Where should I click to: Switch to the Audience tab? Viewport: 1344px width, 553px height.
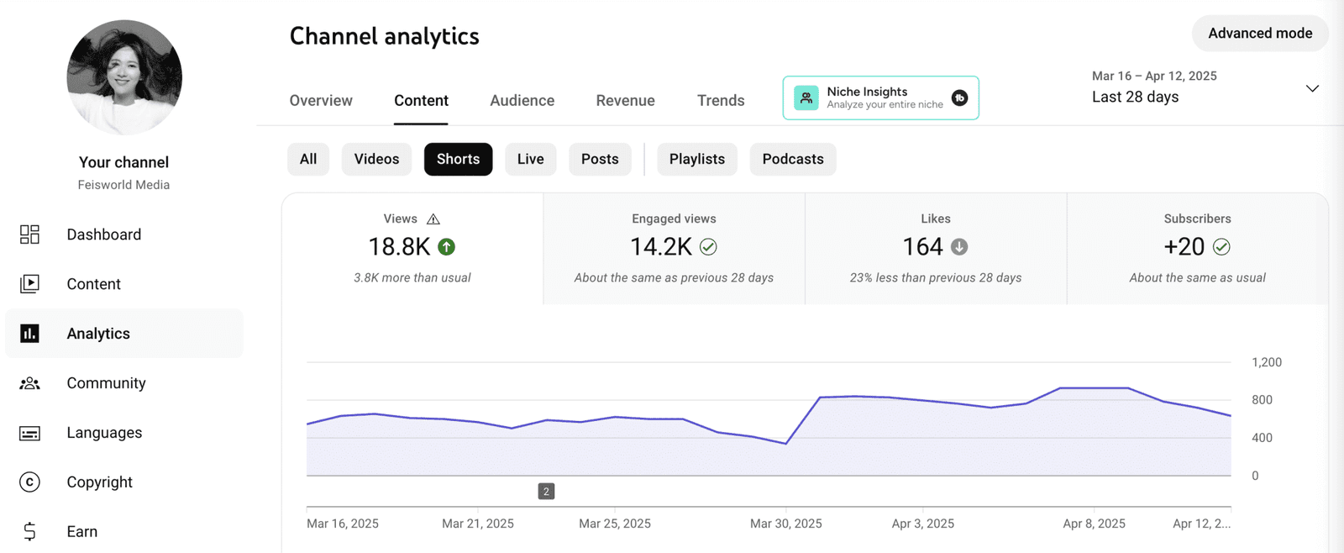click(x=522, y=100)
